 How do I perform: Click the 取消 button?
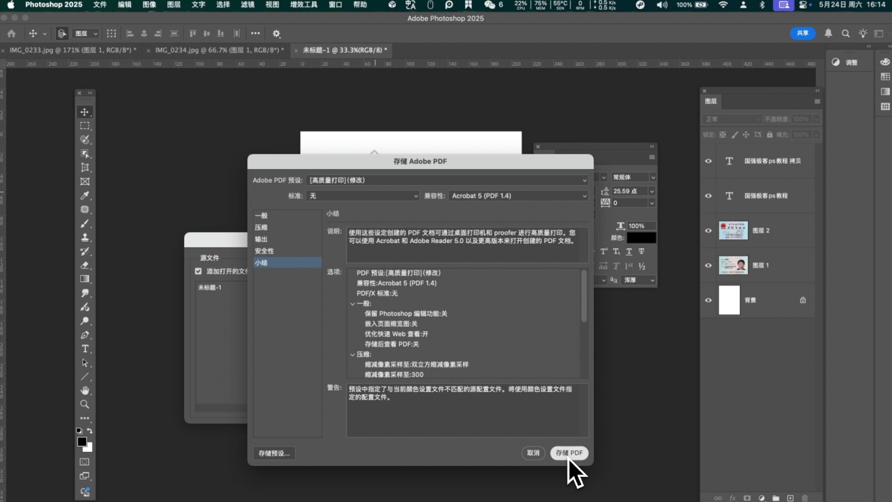pyautogui.click(x=533, y=453)
